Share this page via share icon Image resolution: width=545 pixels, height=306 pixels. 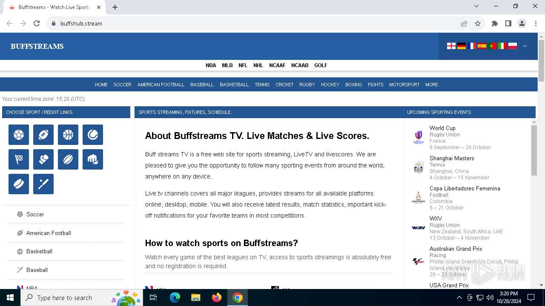[x=464, y=23]
